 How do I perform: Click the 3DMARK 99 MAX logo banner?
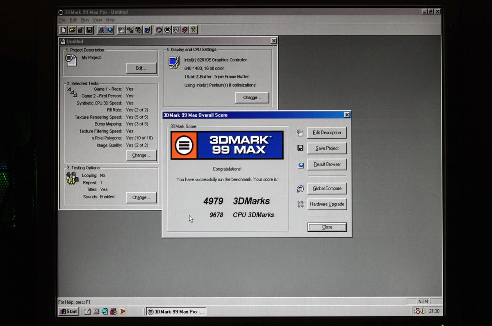(x=227, y=145)
